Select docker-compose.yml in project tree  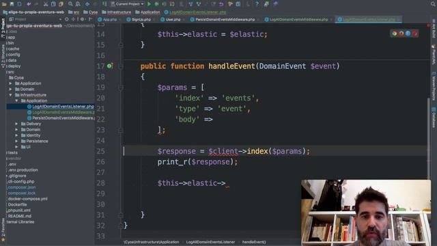click(x=27, y=199)
